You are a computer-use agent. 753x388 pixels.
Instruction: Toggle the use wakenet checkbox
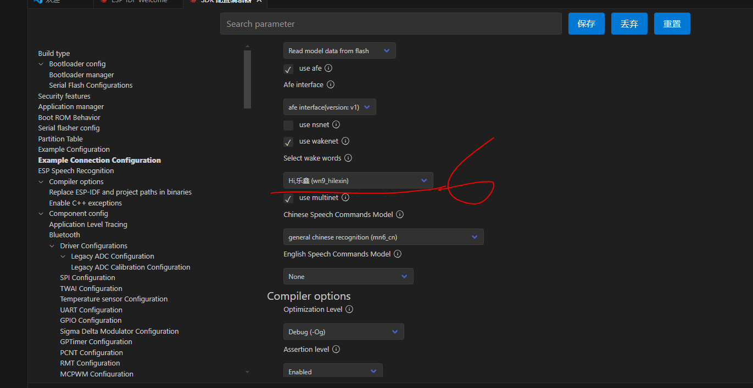pyautogui.click(x=288, y=142)
